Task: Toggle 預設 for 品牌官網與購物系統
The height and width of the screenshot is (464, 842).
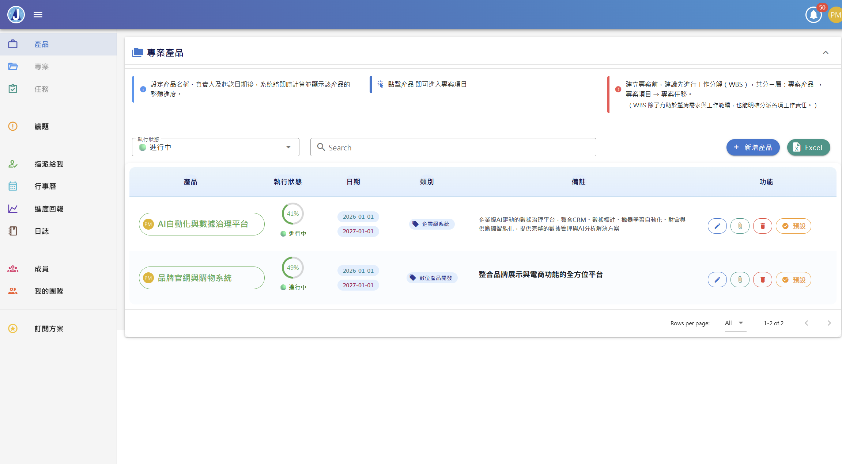Action: [x=793, y=280]
